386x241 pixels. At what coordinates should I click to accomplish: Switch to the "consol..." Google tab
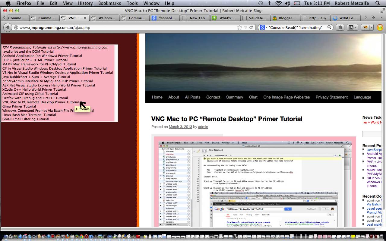[164, 18]
